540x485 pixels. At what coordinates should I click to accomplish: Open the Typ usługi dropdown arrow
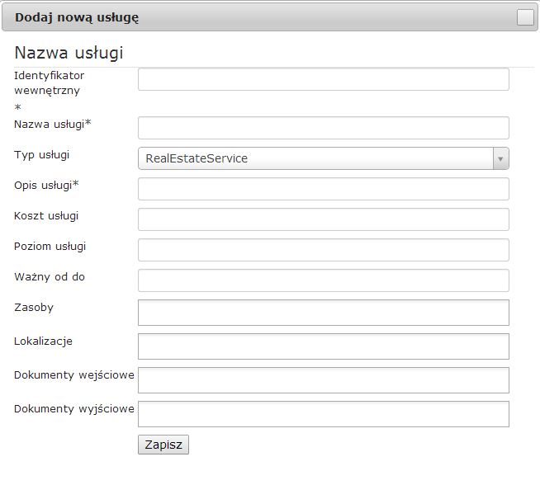(x=500, y=158)
